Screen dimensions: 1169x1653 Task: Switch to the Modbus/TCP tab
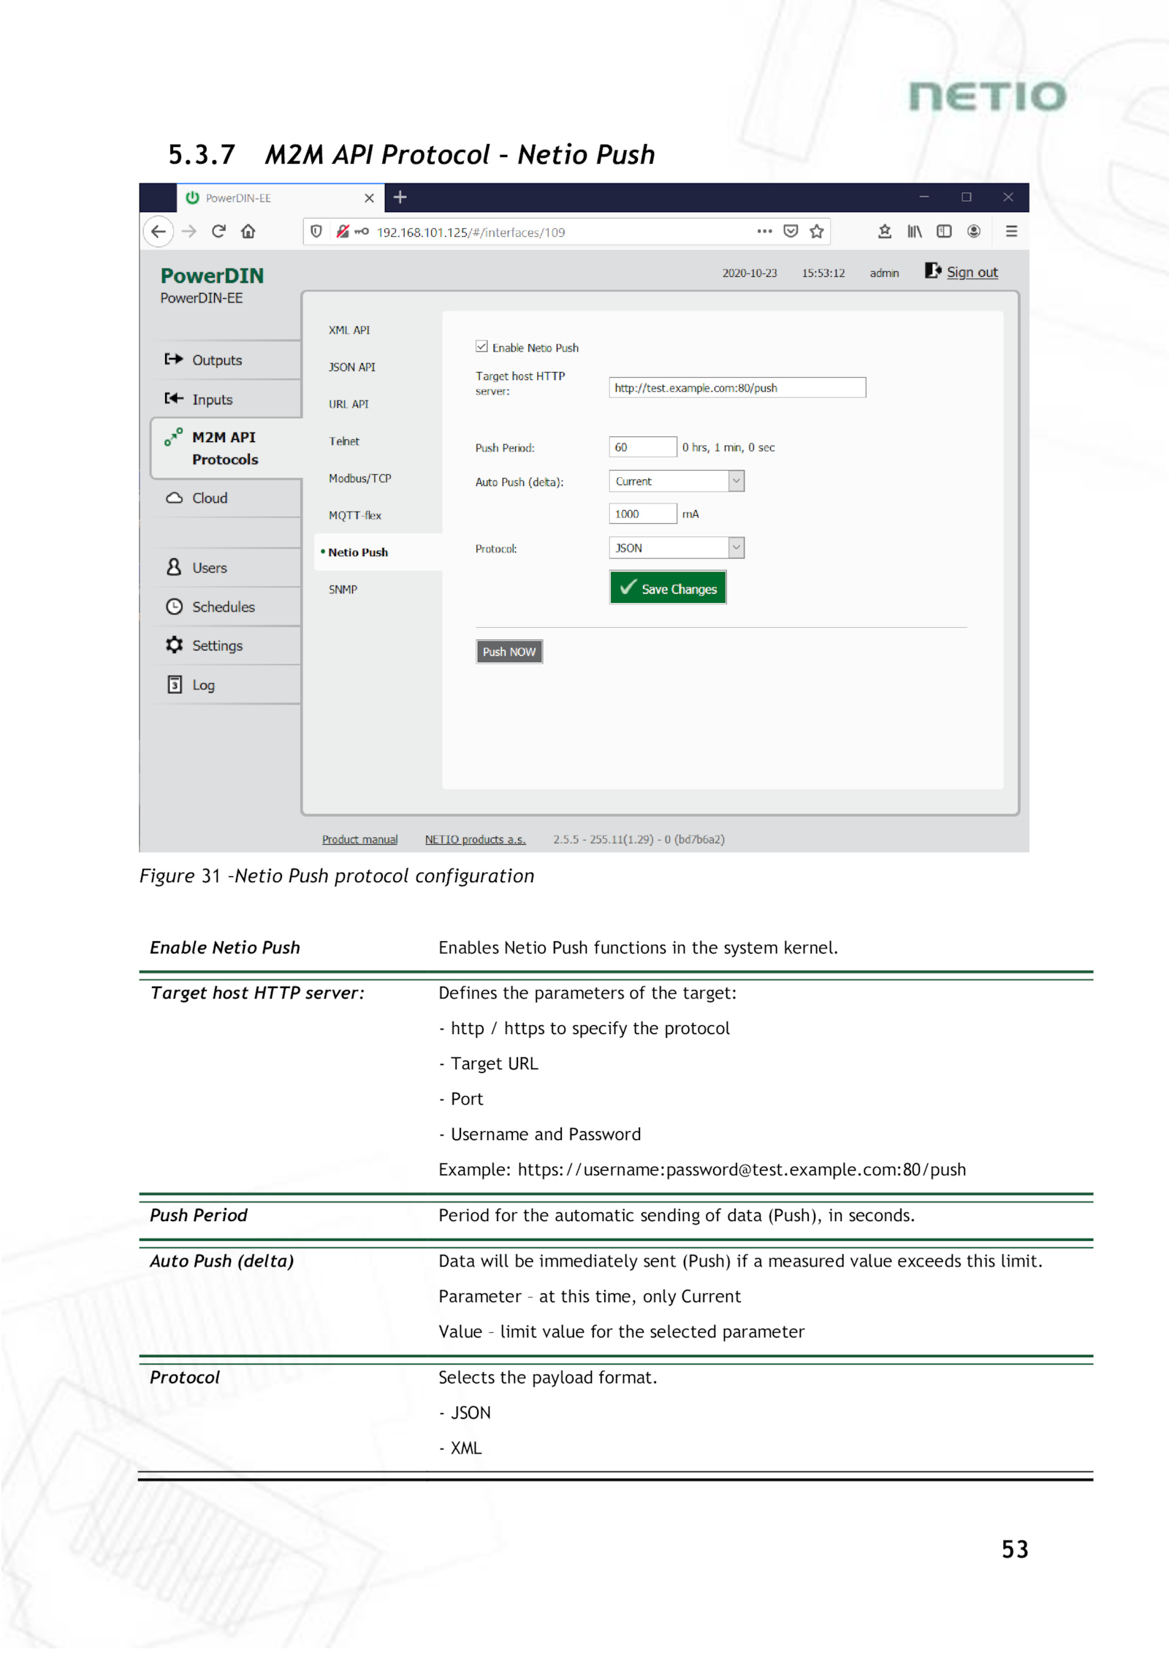click(359, 479)
